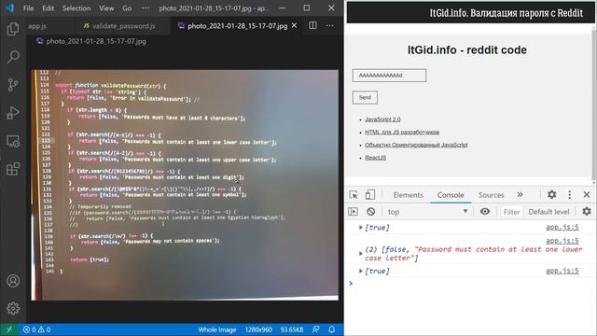Open the JavaScript context 'top' dropdown
The width and height of the screenshot is (597, 336).
click(427, 212)
